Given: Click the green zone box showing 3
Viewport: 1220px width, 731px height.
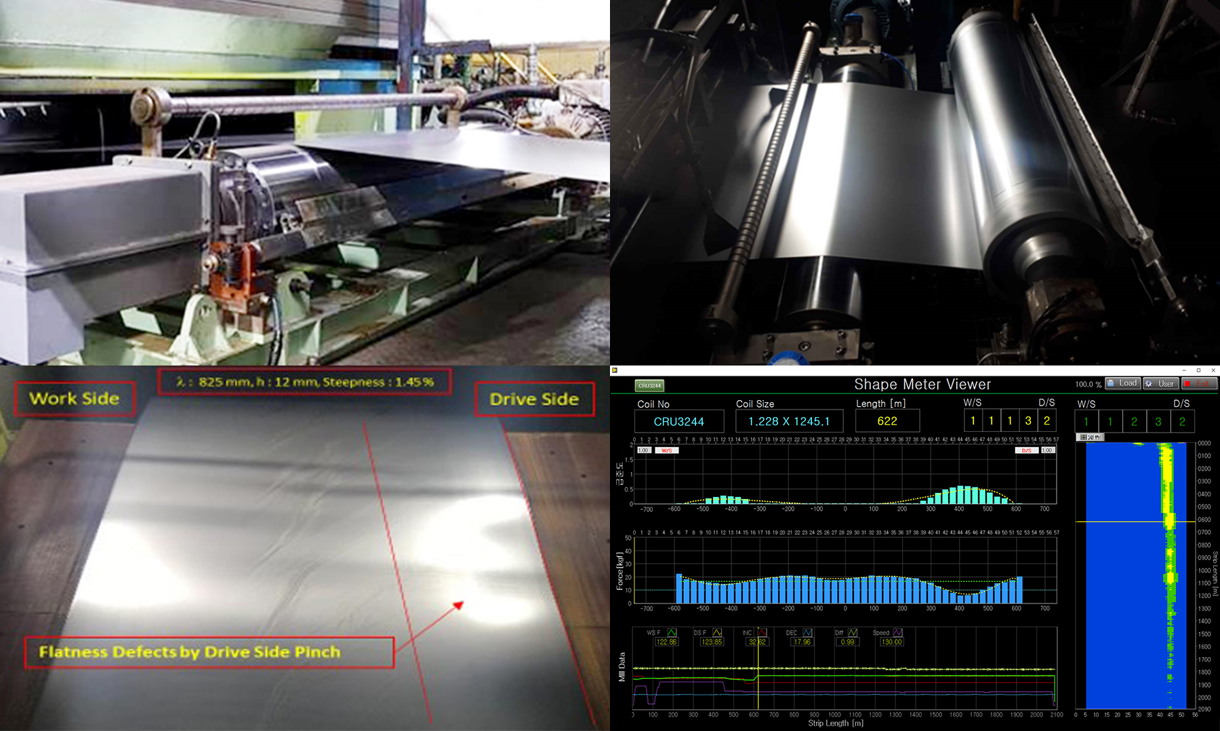Looking at the screenshot, I should point(1158,421).
